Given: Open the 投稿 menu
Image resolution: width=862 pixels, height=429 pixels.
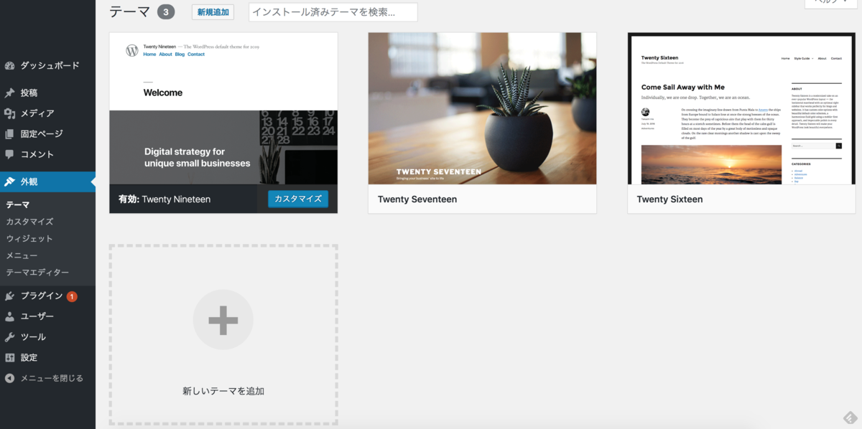Looking at the screenshot, I should (x=47, y=93).
